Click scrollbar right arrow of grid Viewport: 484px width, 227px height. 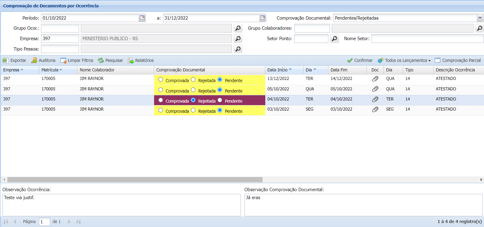coord(481,180)
